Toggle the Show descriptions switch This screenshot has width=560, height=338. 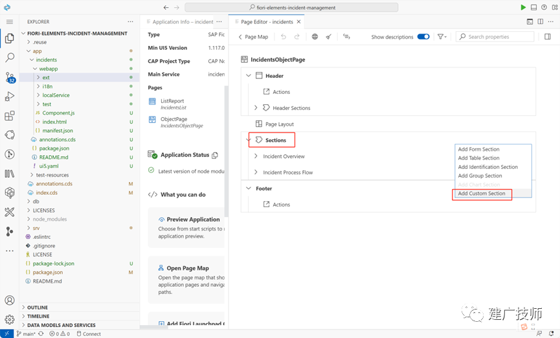423,37
